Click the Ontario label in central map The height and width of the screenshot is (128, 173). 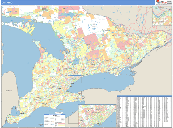pyautogui.click(x=106, y=30)
